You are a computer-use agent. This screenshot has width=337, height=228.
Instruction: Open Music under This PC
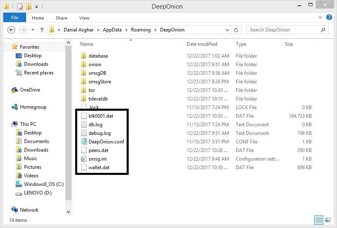31,159
